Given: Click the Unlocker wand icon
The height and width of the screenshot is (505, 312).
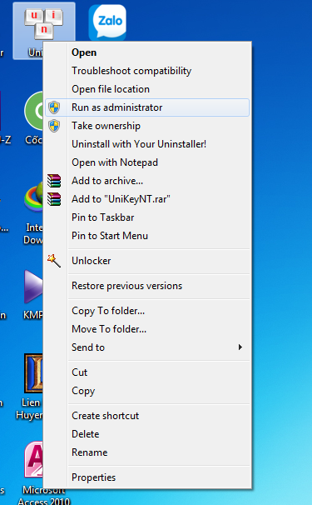Looking at the screenshot, I should click(x=54, y=261).
